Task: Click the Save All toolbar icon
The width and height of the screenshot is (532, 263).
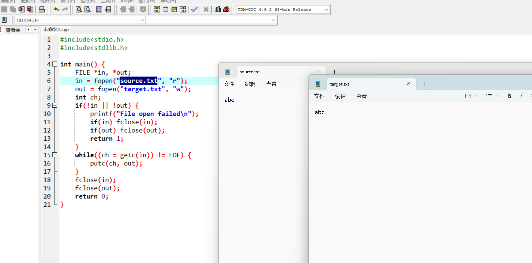Action: [x=13, y=10]
